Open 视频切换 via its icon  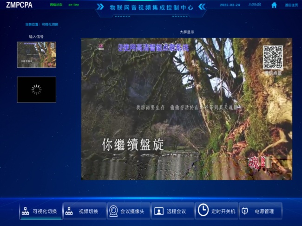point(69,211)
